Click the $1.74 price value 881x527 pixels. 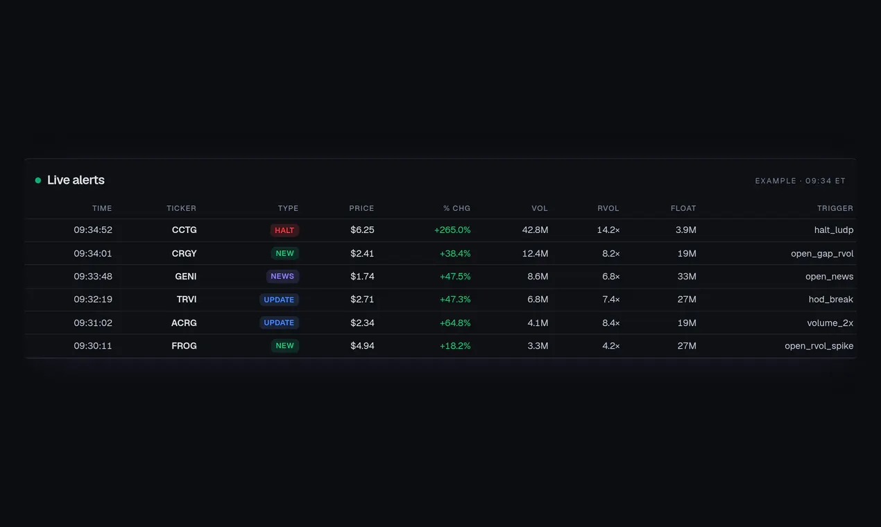point(362,277)
